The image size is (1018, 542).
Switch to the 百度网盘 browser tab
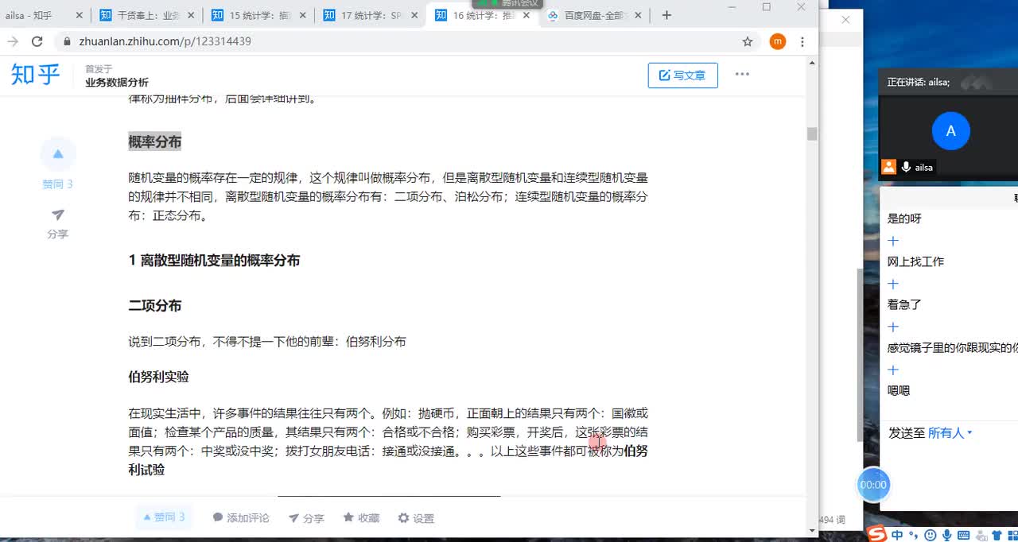point(593,15)
